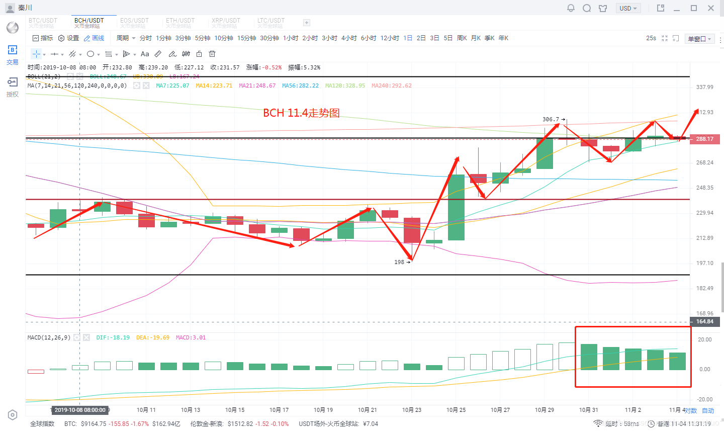724x432 pixels.
Task: Open the 指标 indicators menu
Action: click(x=43, y=38)
